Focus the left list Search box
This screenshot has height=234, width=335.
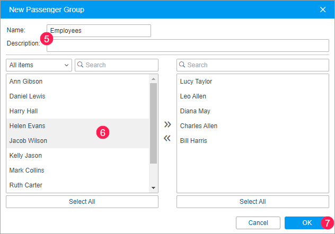pos(117,65)
